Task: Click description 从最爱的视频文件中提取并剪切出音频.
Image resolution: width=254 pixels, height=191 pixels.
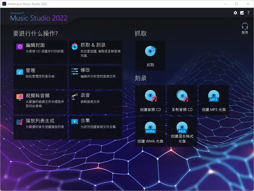Action: click(x=45, y=104)
